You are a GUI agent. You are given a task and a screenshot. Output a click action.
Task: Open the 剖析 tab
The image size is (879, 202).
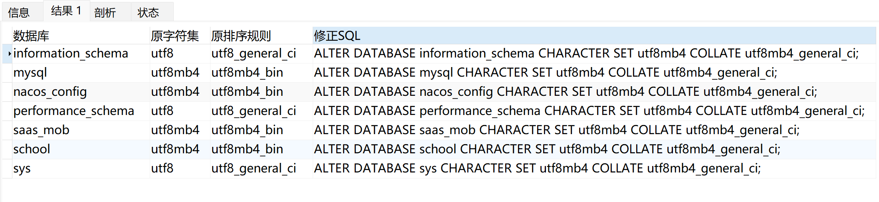tap(105, 12)
